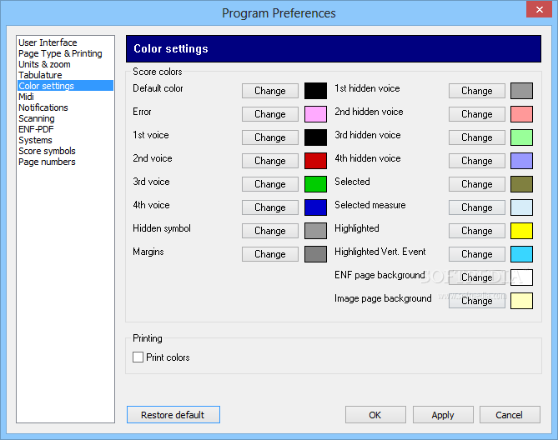
Task: Change the 4th voice color
Action: click(x=270, y=207)
